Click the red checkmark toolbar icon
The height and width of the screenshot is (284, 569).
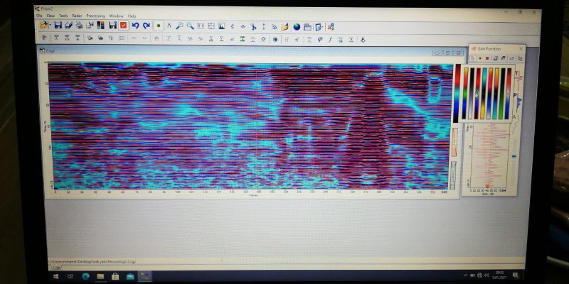123,26
